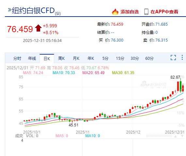Viewport: 186px width, 156px height.
Task: Click the +8.51% percent change
Action: [51, 32]
